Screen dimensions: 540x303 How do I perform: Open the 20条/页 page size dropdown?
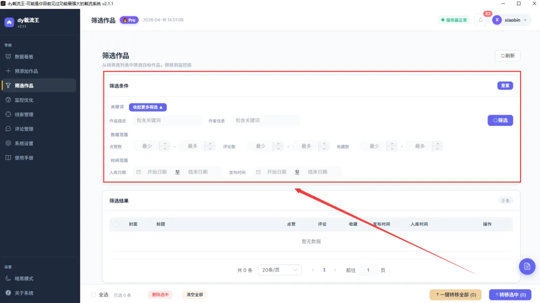tap(279, 269)
